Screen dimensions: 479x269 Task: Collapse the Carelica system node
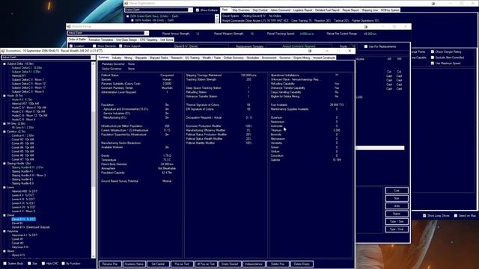pos(4,132)
